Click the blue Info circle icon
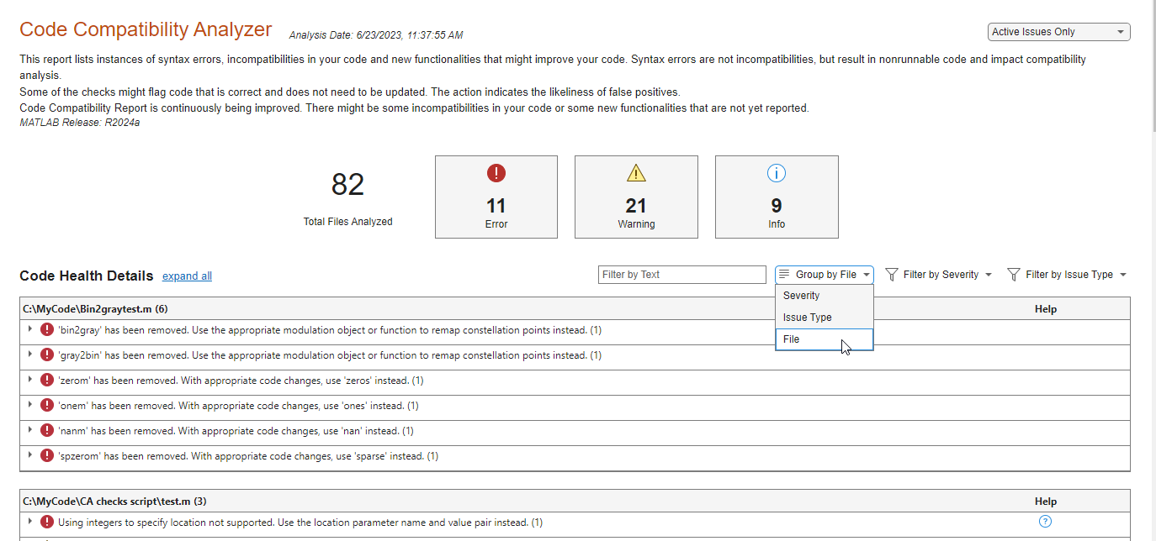The width and height of the screenshot is (1156, 541). coord(776,173)
